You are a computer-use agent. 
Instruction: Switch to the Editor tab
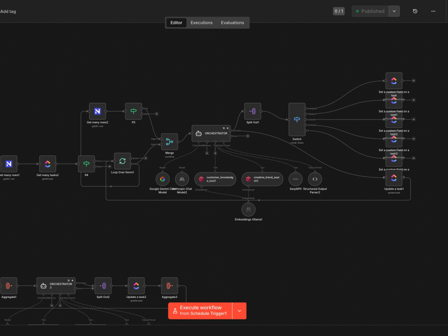[176, 22]
